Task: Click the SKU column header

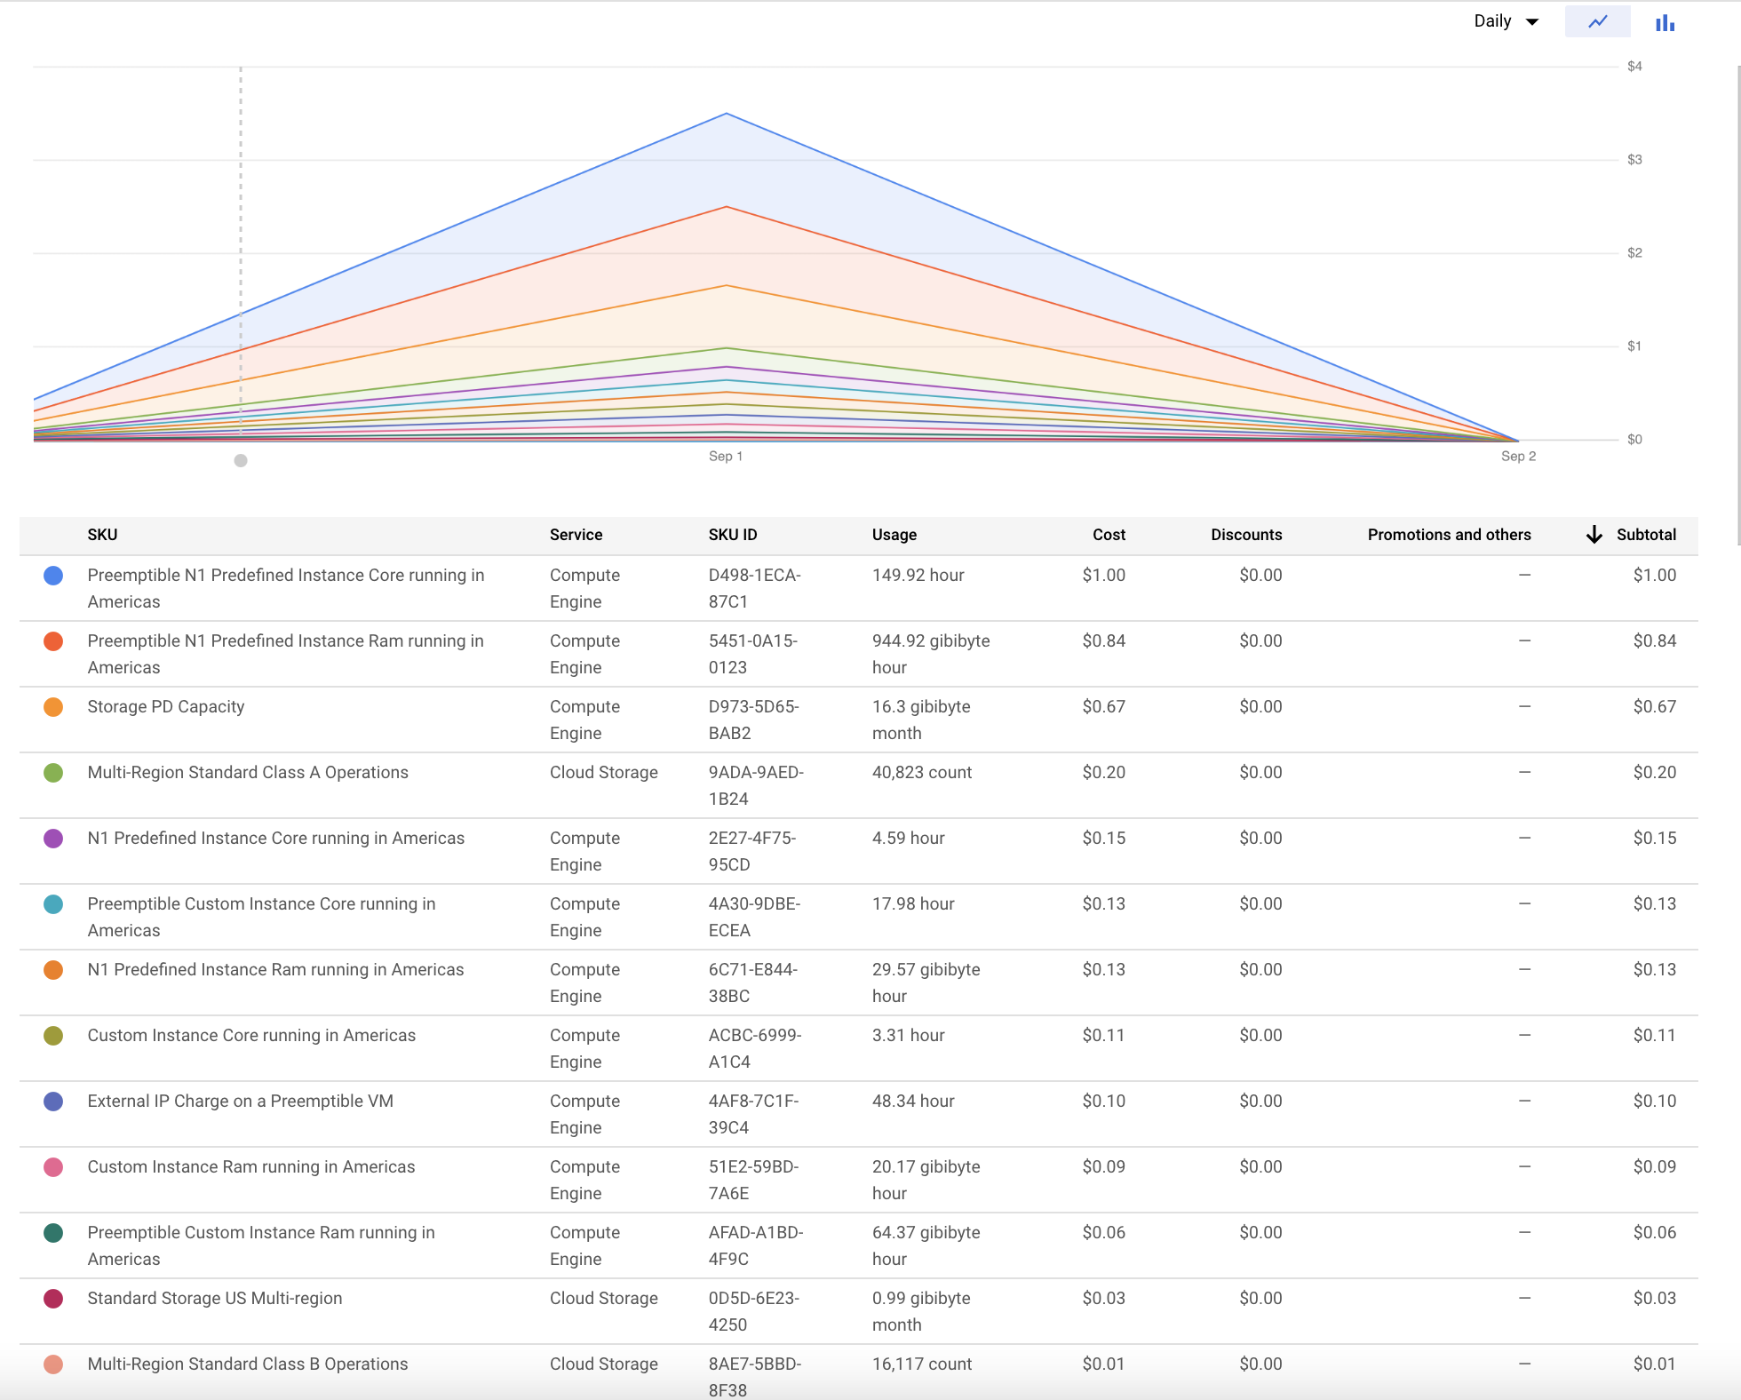Action: [102, 535]
